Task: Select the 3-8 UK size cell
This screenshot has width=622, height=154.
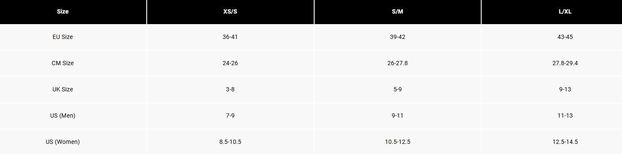Action: [230, 89]
